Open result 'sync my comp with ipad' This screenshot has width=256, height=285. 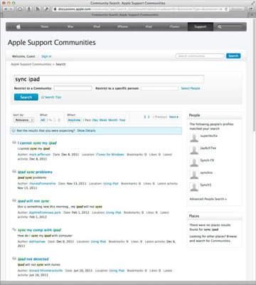pyautogui.click(x=39, y=230)
